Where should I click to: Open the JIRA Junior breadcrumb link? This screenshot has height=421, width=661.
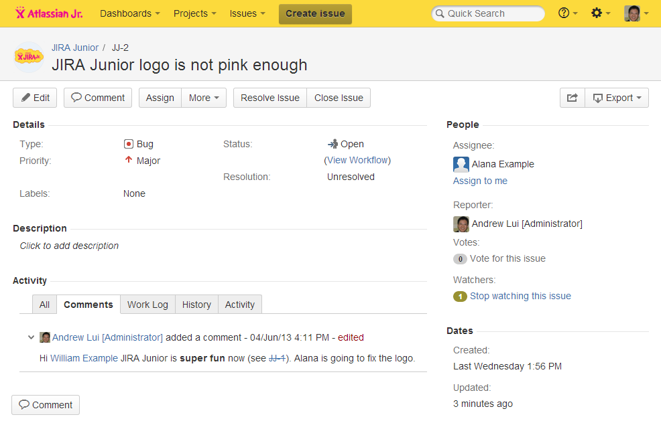click(x=75, y=48)
